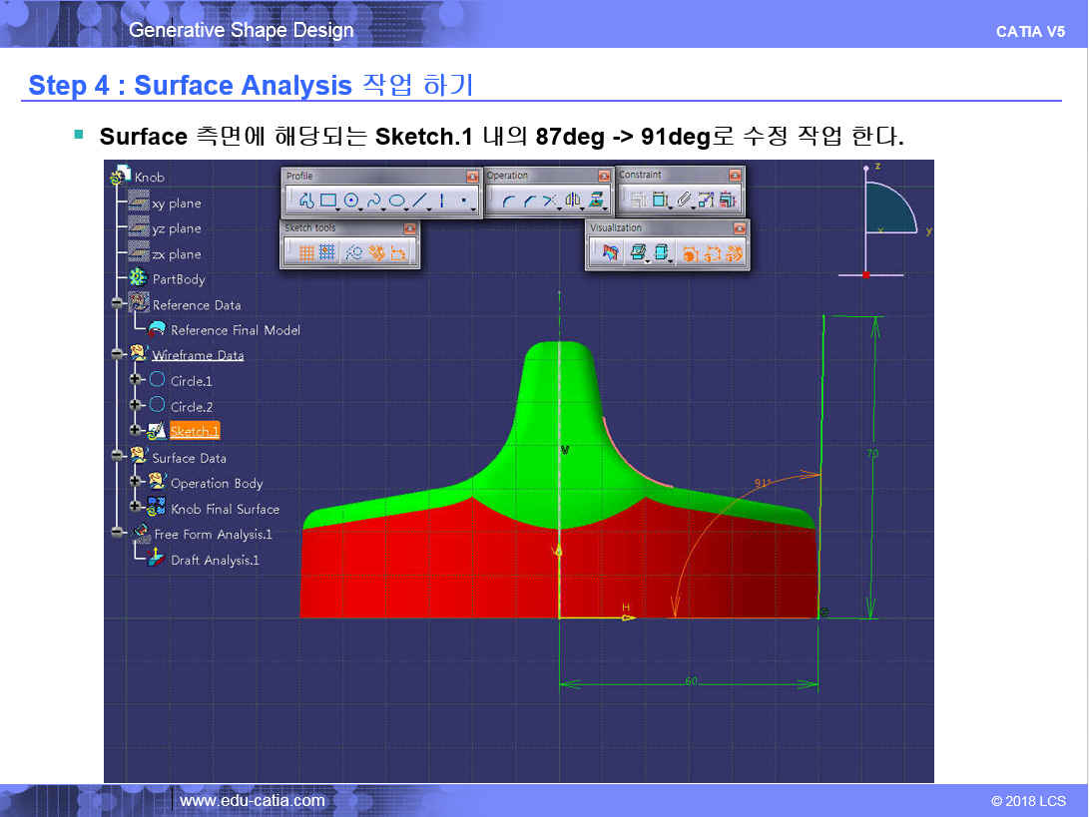This screenshot has width=1089, height=817.
Task: Toggle Snap to Point option
Action: point(326,253)
